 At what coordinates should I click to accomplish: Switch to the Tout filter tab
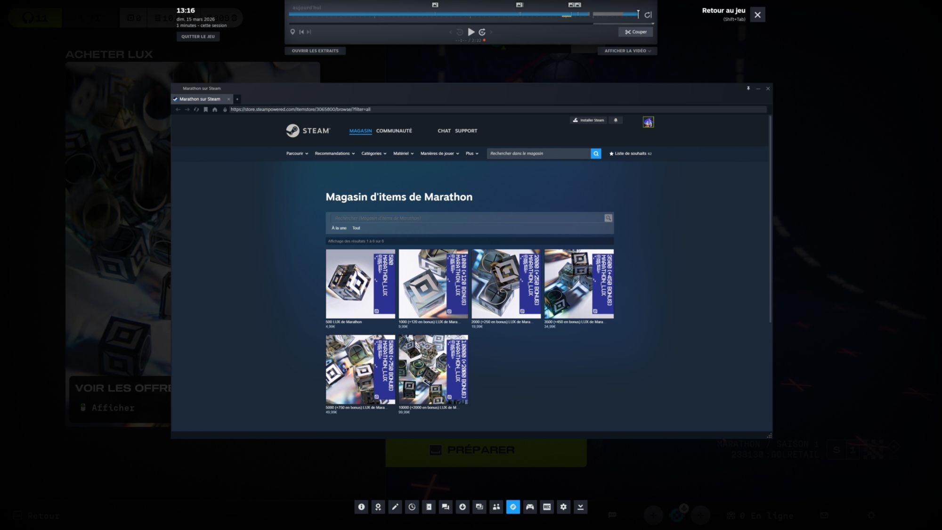[x=356, y=228]
